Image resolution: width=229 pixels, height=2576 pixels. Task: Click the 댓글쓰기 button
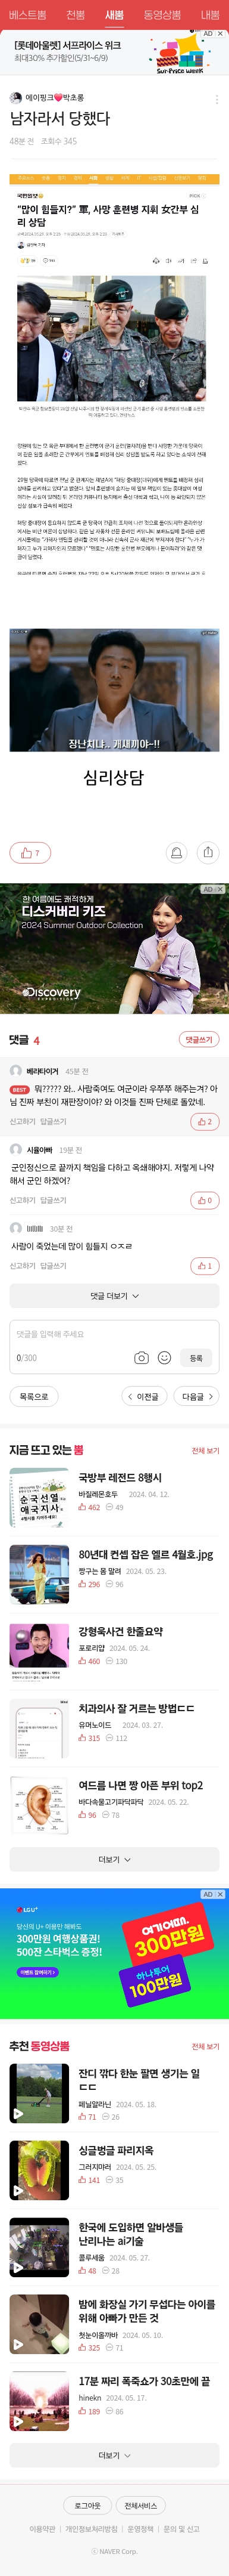tap(198, 1040)
